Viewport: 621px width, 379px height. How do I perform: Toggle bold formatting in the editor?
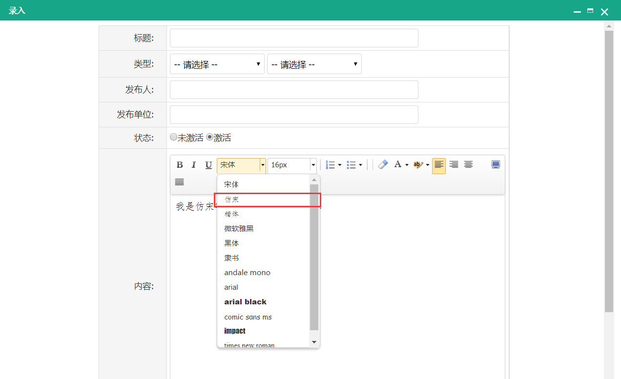pyautogui.click(x=180, y=165)
